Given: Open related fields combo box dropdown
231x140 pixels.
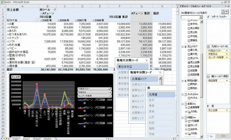Looking at the screenshot, I should point(201,17).
